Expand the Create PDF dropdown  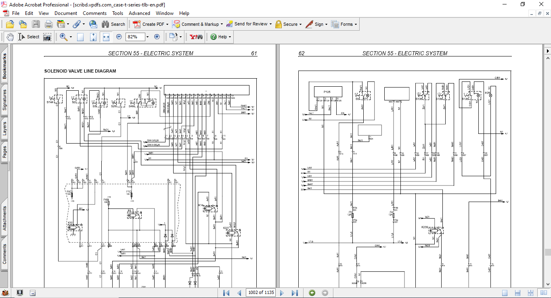[x=168, y=24]
